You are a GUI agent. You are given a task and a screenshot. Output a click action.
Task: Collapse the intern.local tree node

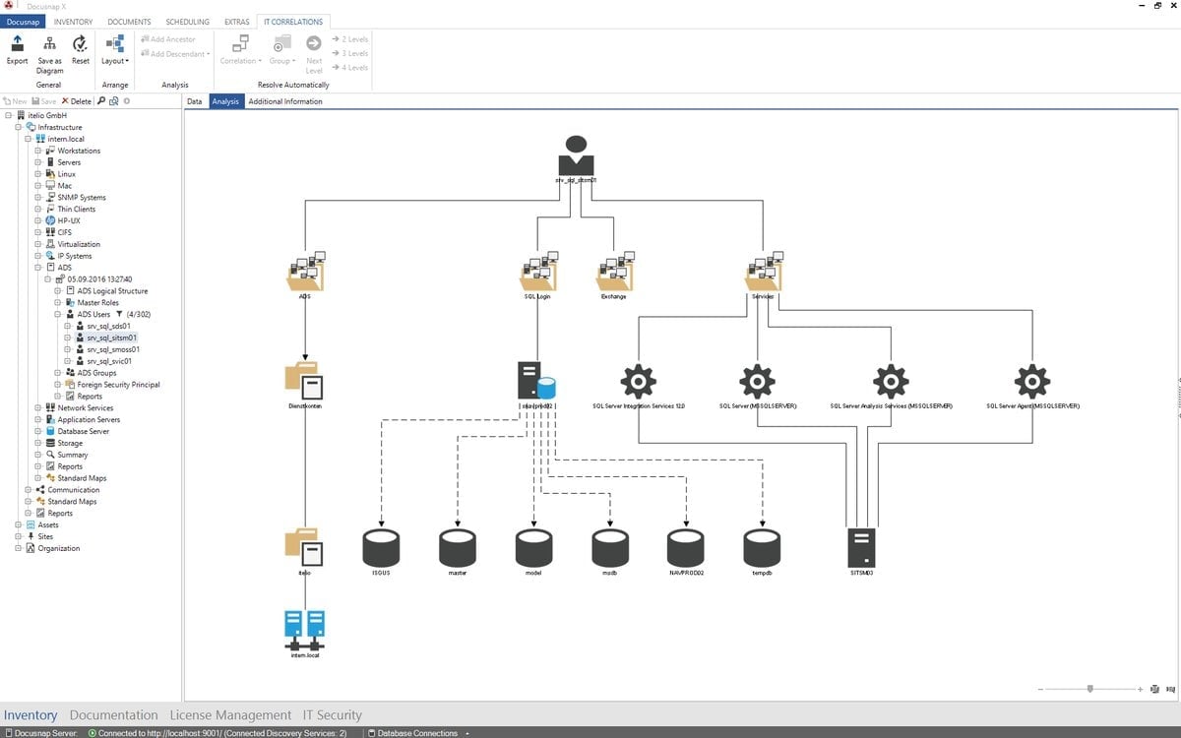(x=28, y=139)
